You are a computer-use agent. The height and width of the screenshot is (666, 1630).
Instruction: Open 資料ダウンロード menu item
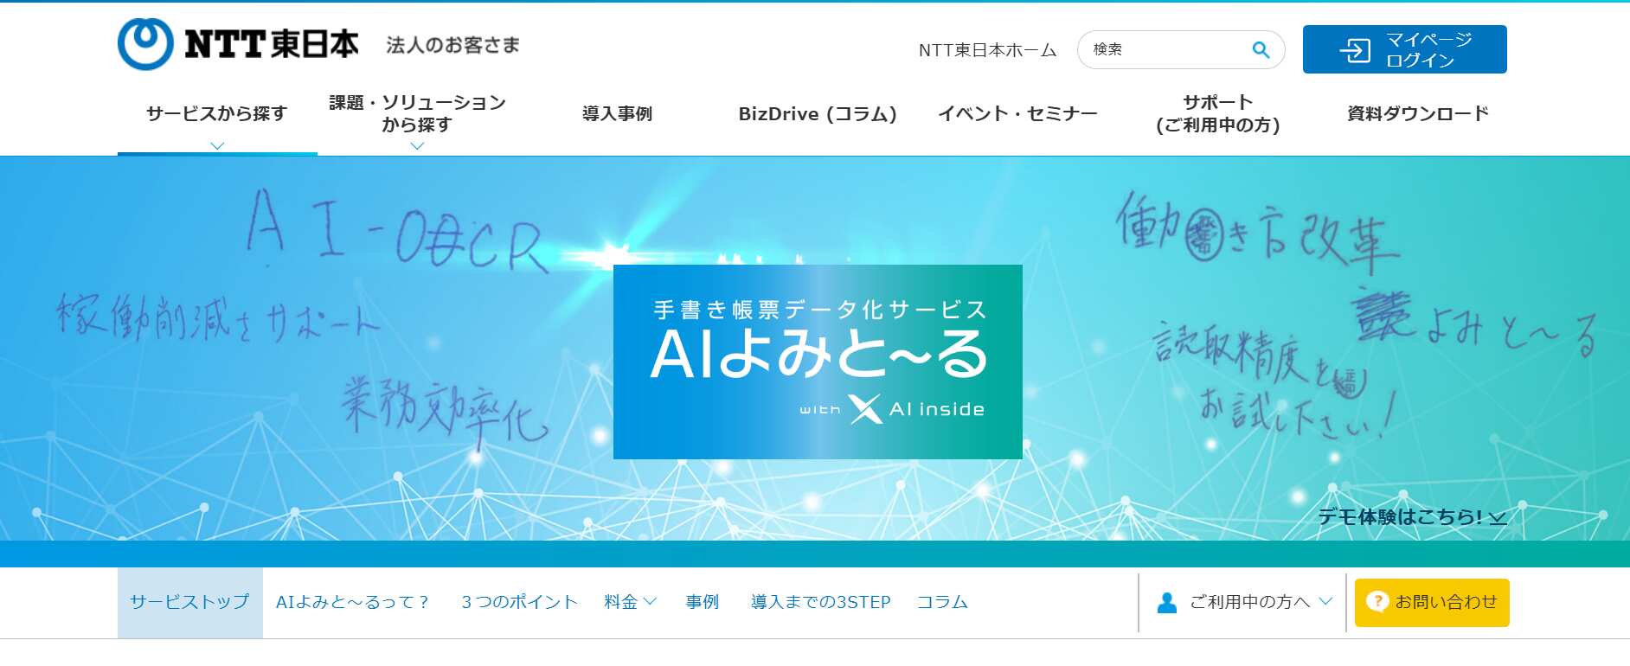[x=1418, y=113]
